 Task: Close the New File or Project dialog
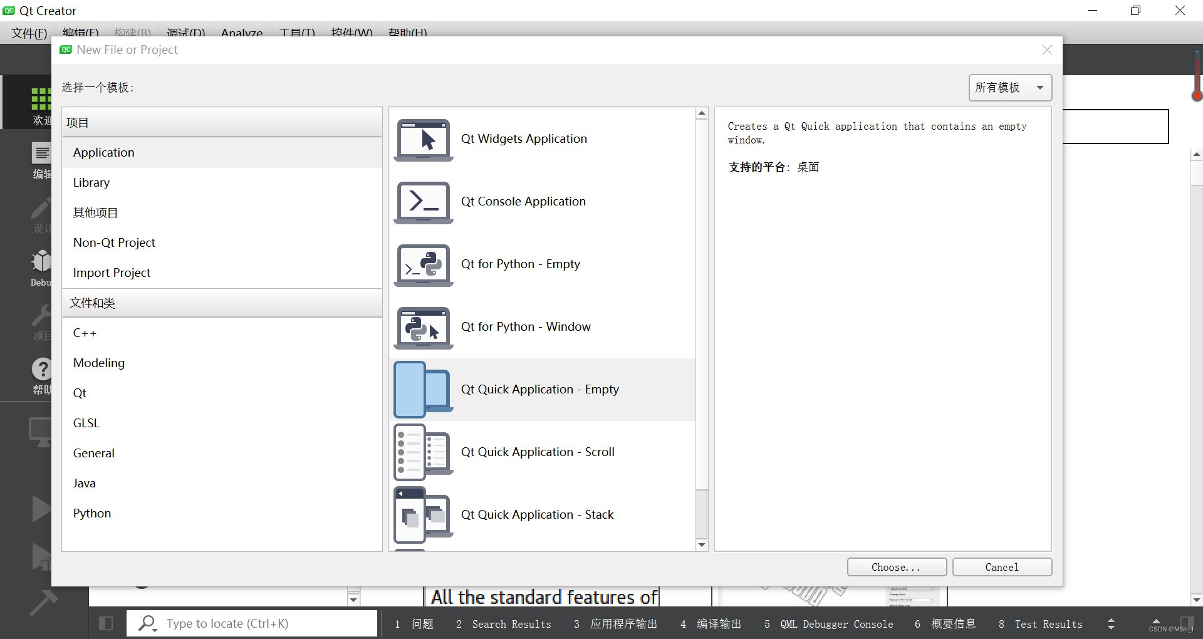1047,50
